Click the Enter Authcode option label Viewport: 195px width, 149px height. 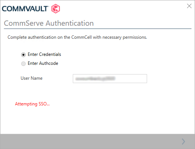43,63
